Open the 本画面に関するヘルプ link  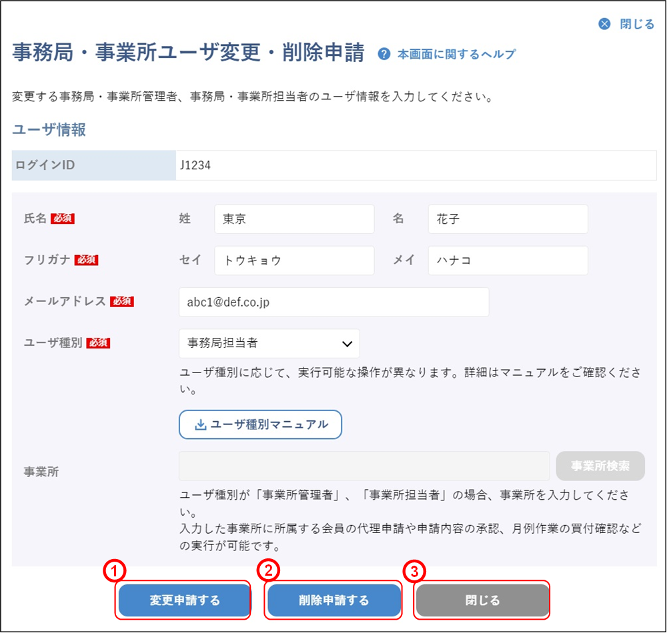(x=456, y=54)
